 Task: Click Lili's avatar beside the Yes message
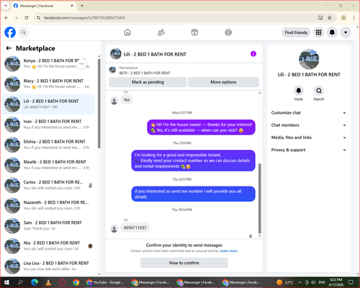coord(114,101)
